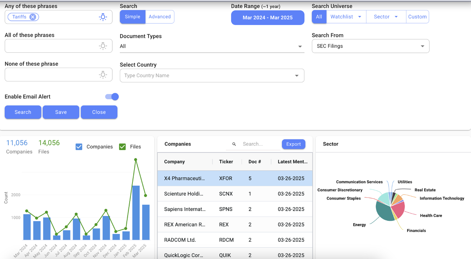Expand the Sector dropdown arrow
The width and height of the screenshot is (471, 259).
396,17
